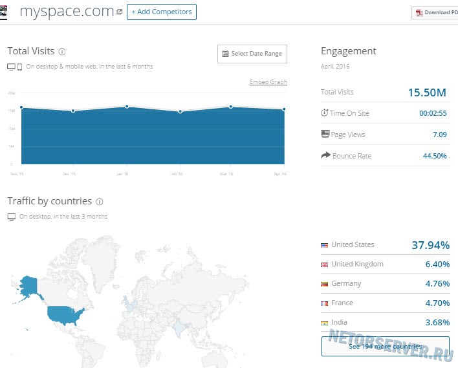Click the United States flag icon
The height and width of the screenshot is (368, 458).
coord(324,245)
